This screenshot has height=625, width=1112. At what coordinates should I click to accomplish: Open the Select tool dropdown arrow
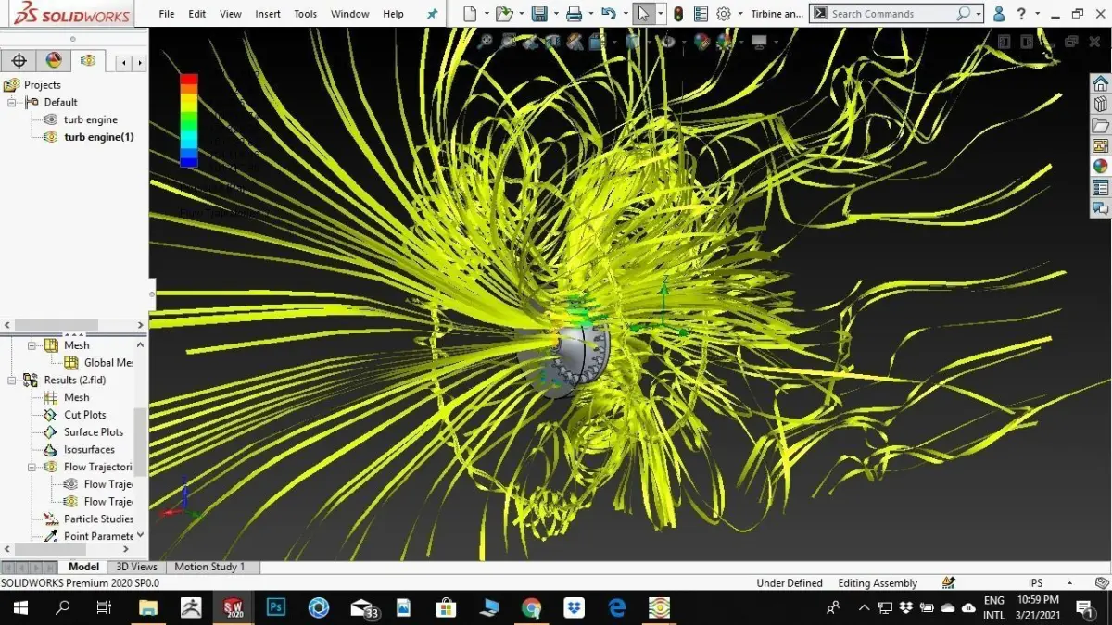(x=660, y=14)
